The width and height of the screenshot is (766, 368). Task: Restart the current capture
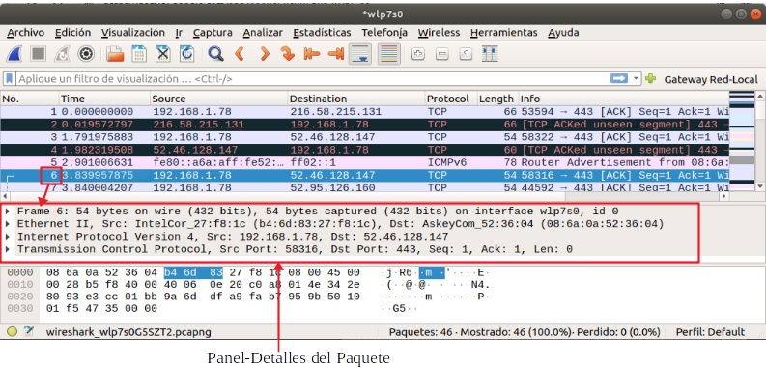click(x=63, y=54)
